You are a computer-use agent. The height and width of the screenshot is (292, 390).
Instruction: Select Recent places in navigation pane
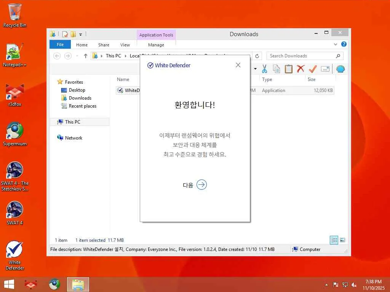click(x=83, y=106)
